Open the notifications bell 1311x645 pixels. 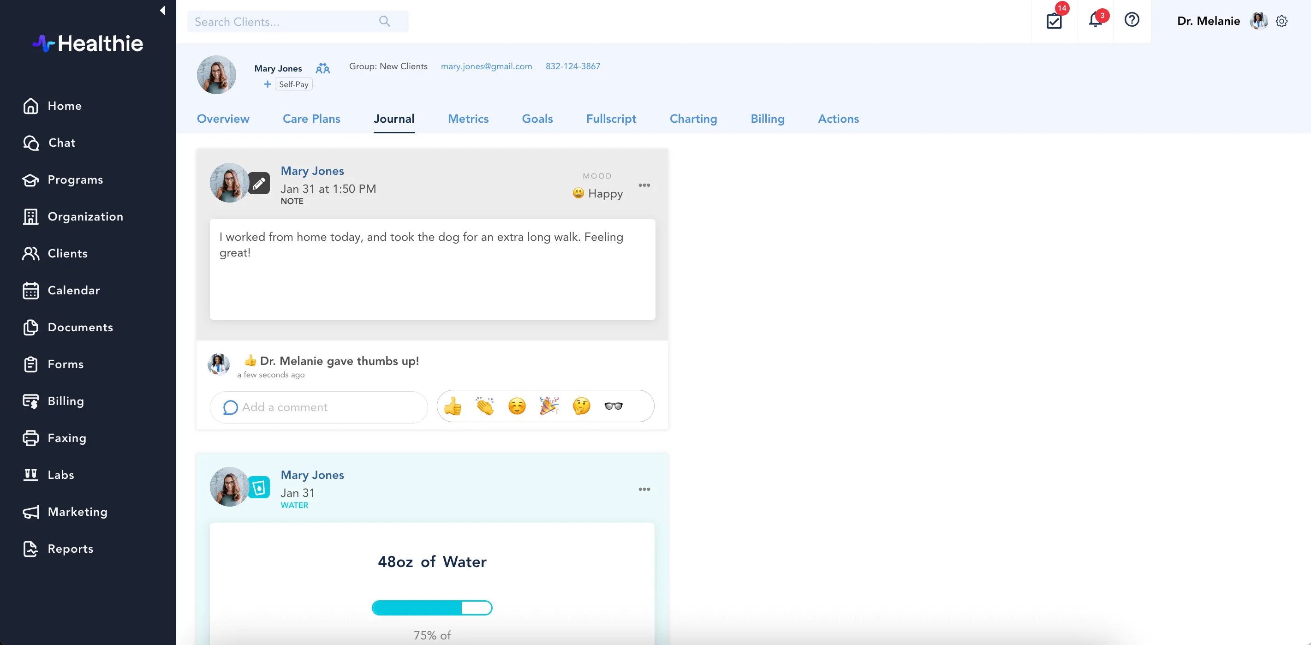[x=1095, y=20]
